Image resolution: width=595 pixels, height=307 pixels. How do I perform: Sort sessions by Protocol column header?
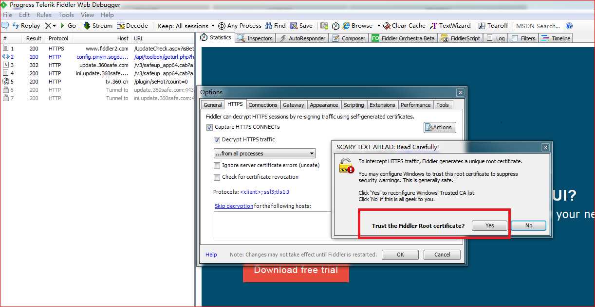coord(58,38)
